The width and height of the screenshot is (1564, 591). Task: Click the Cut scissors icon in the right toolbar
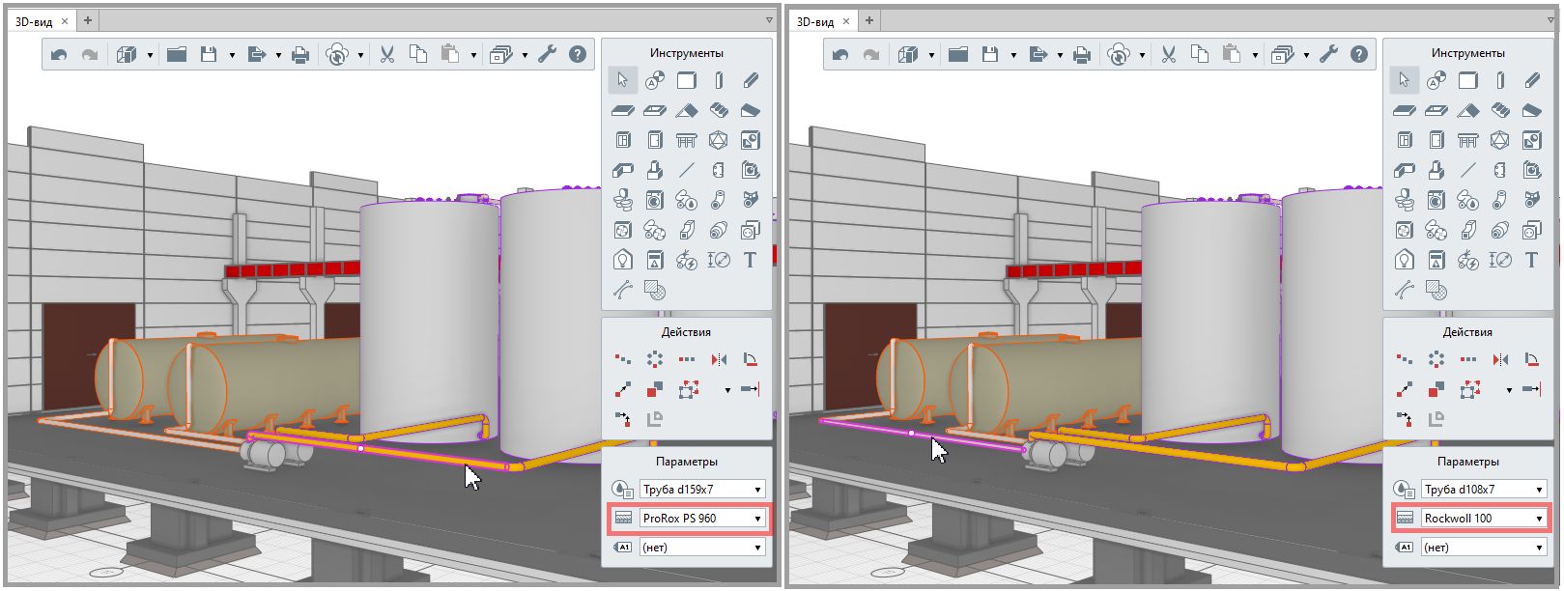[1169, 55]
